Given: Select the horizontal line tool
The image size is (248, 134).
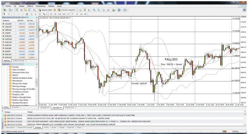Looking at the screenshot, I should tap(18, 14).
